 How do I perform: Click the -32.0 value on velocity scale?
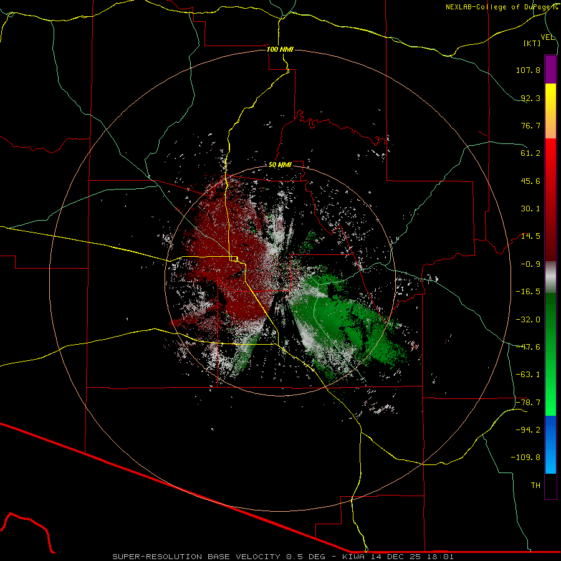(528, 320)
